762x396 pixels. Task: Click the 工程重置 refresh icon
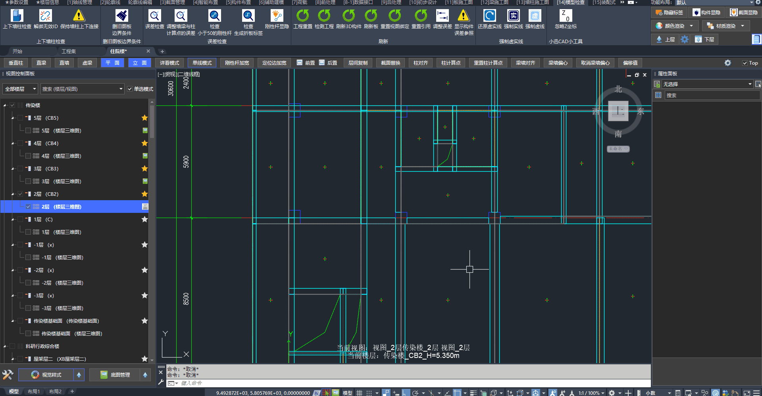click(302, 16)
